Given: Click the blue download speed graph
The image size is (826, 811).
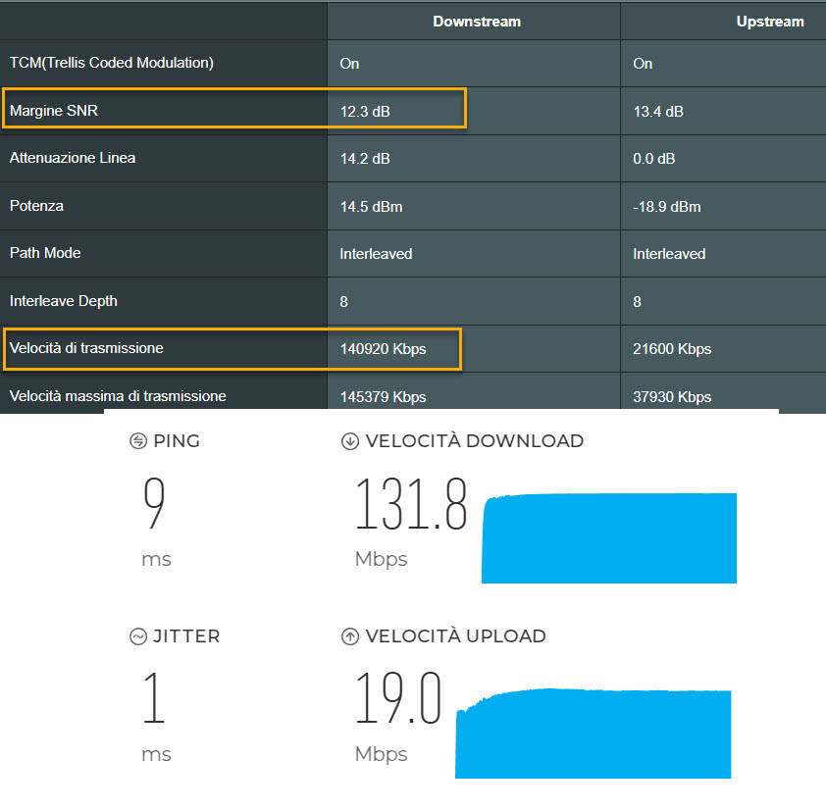Looking at the screenshot, I should 609,538.
